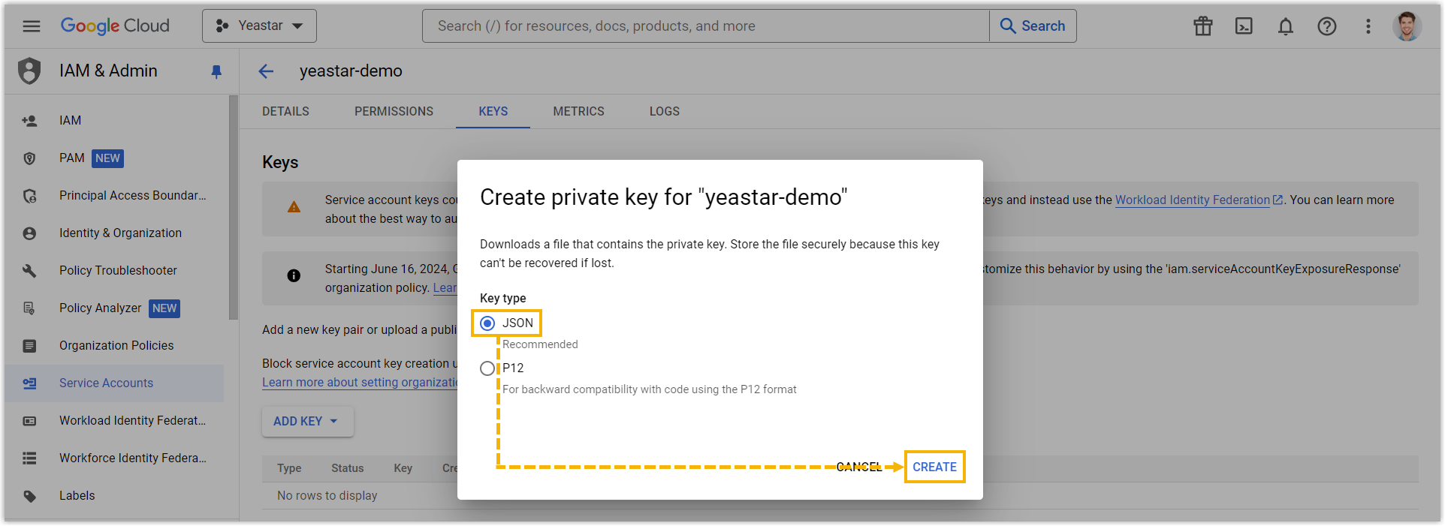Open Service Accounts in the sidebar
The width and height of the screenshot is (1445, 526).
106,383
